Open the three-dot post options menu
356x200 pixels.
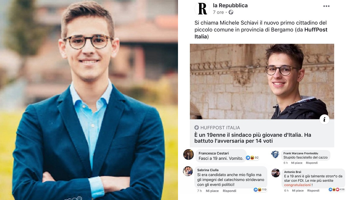tap(326, 6)
